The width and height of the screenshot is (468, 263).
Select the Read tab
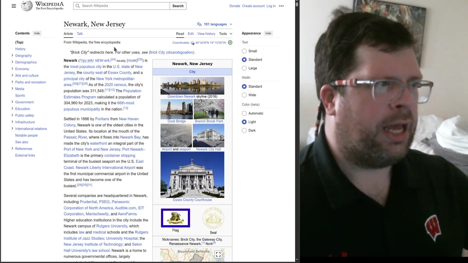tap(180, 34)
